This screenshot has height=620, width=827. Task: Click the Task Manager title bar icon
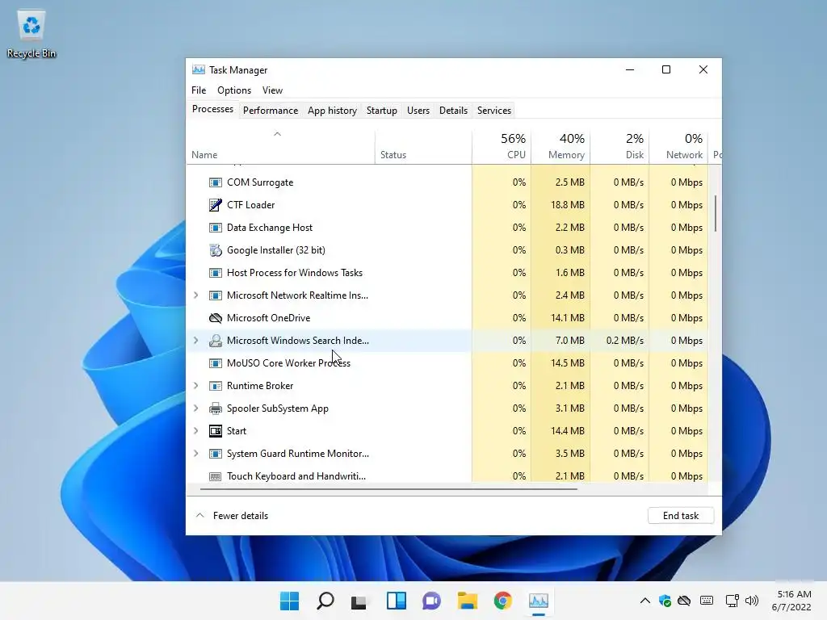coord(199,69)
